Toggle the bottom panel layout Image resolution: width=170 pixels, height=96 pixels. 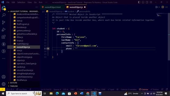point(143,2)
